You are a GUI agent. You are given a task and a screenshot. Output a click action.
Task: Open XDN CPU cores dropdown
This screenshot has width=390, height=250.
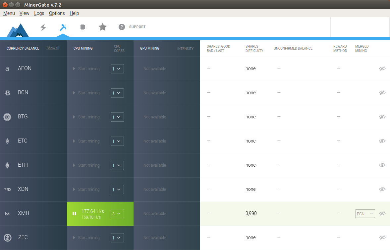tap(117, 189)
